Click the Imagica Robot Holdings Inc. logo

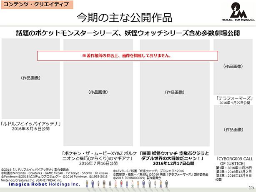coord(44,184)
